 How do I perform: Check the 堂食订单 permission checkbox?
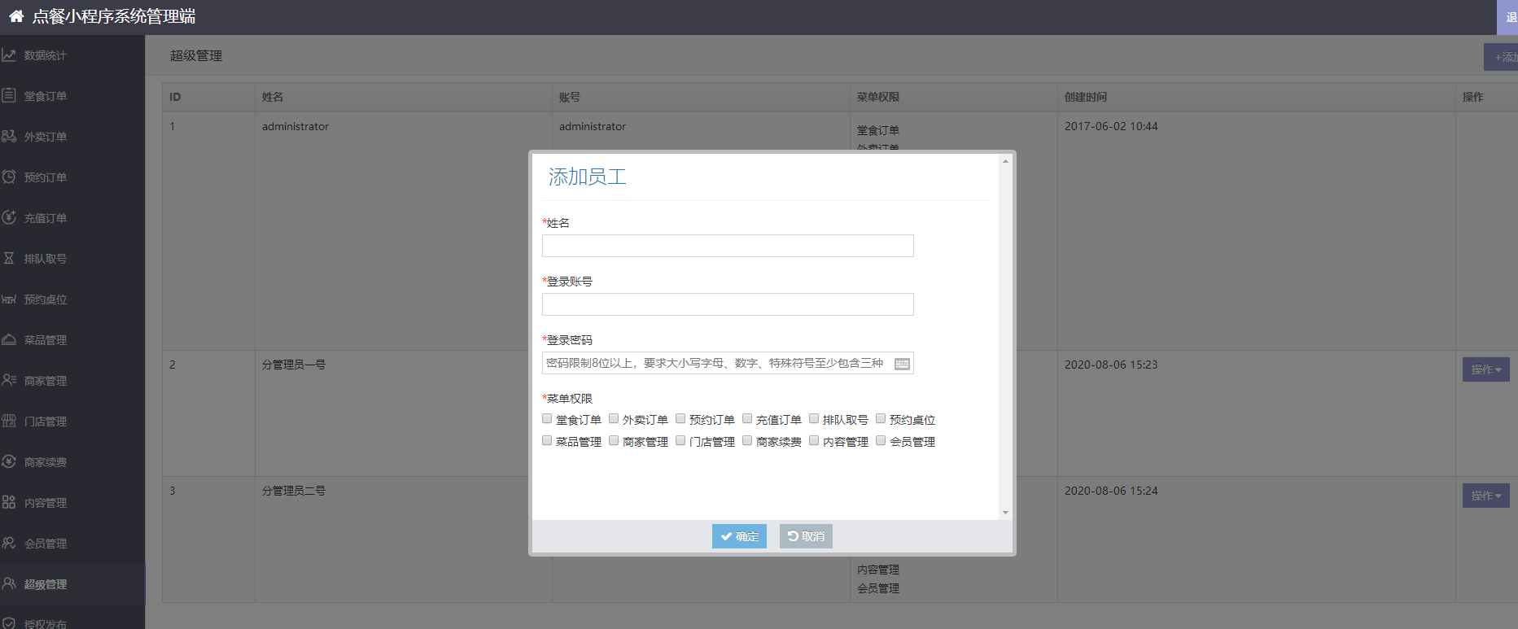[547, 419]
